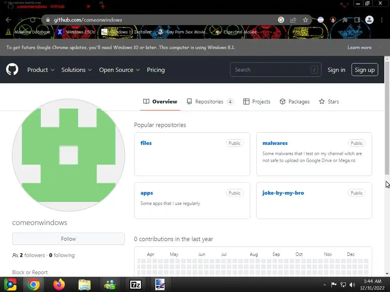Image resolution: width=390 pixels, height=292 pixels.
Task: Switch to the Repositories tab
Action: 210,102
